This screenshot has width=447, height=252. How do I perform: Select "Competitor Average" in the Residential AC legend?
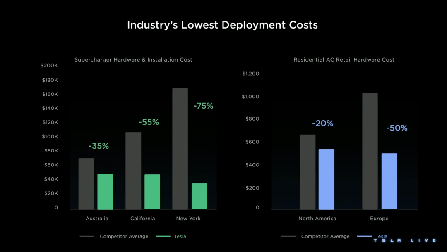[x=325, y=236]
